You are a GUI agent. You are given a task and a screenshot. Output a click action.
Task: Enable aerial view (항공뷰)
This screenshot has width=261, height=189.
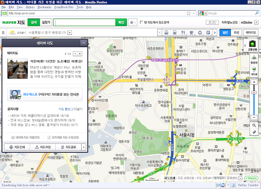[x=254, y=59]
